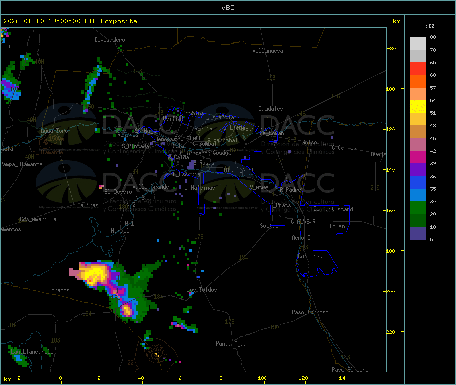Click the 'Goudge' location label
Image resolution: width=456 pixels, height=385 pixels.
click(222, 153)
